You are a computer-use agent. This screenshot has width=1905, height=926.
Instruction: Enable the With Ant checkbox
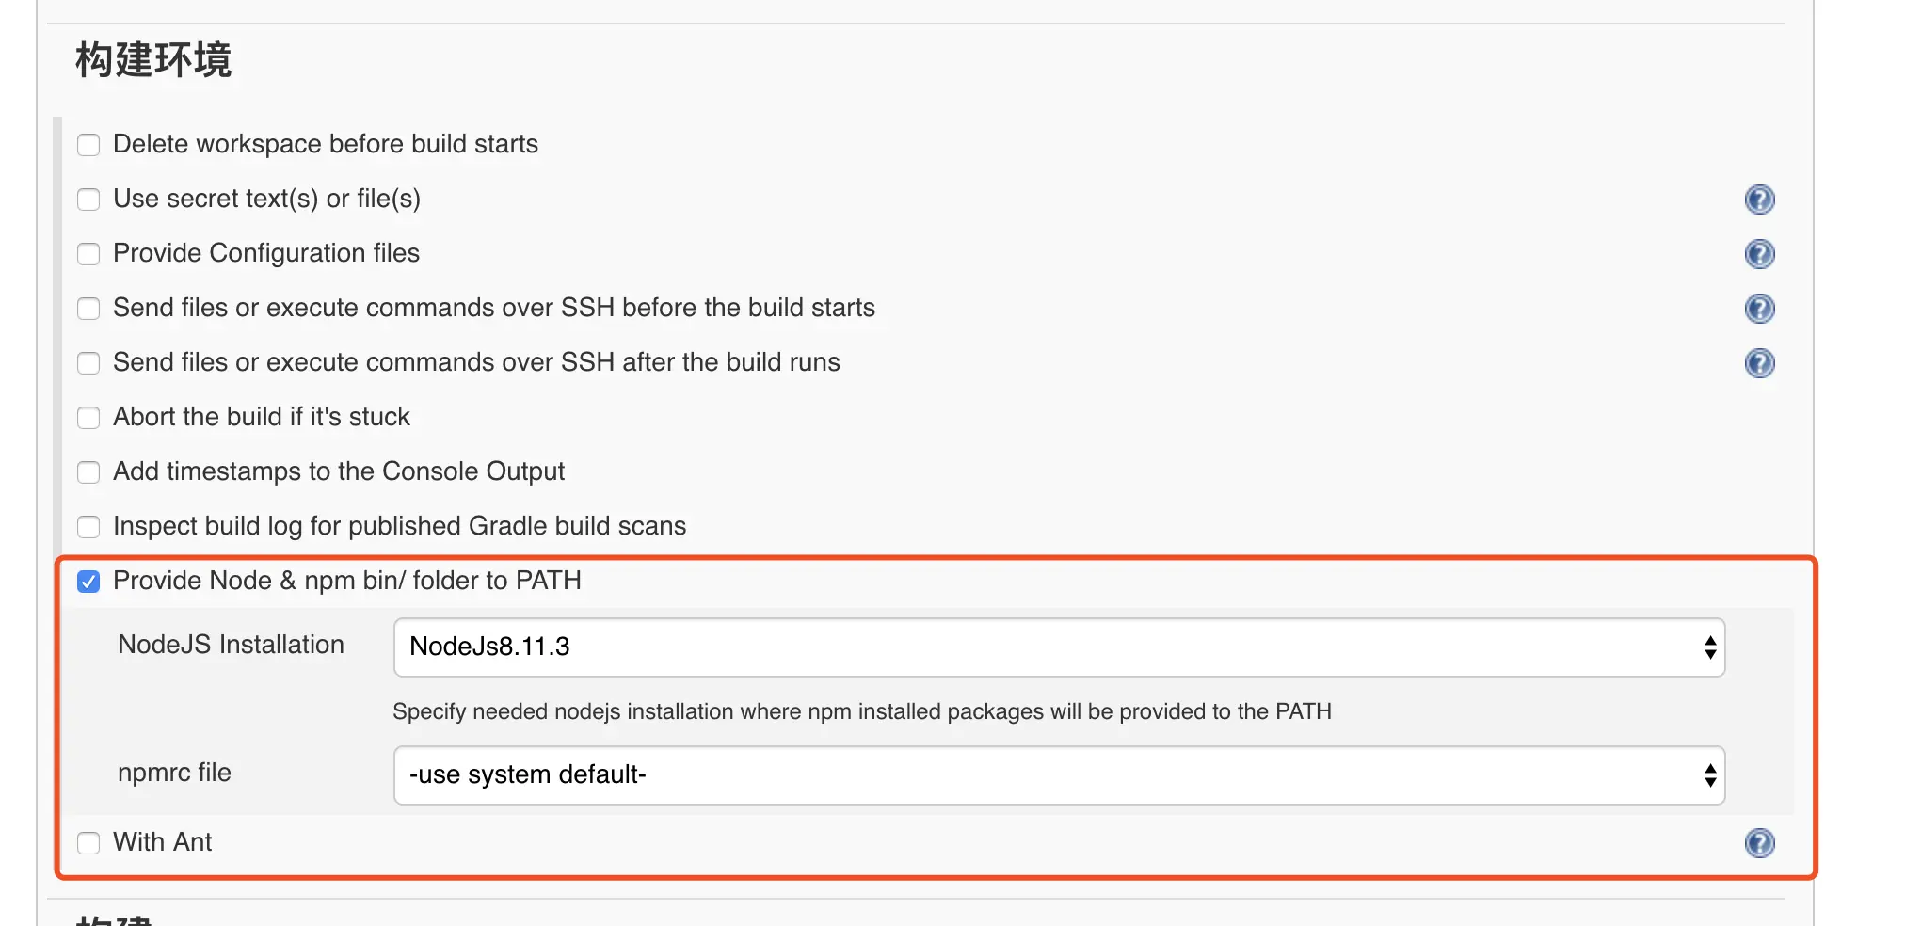tap(88, 843)
